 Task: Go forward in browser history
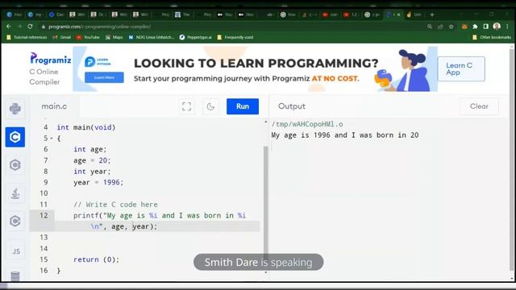(x=19, y=27)
